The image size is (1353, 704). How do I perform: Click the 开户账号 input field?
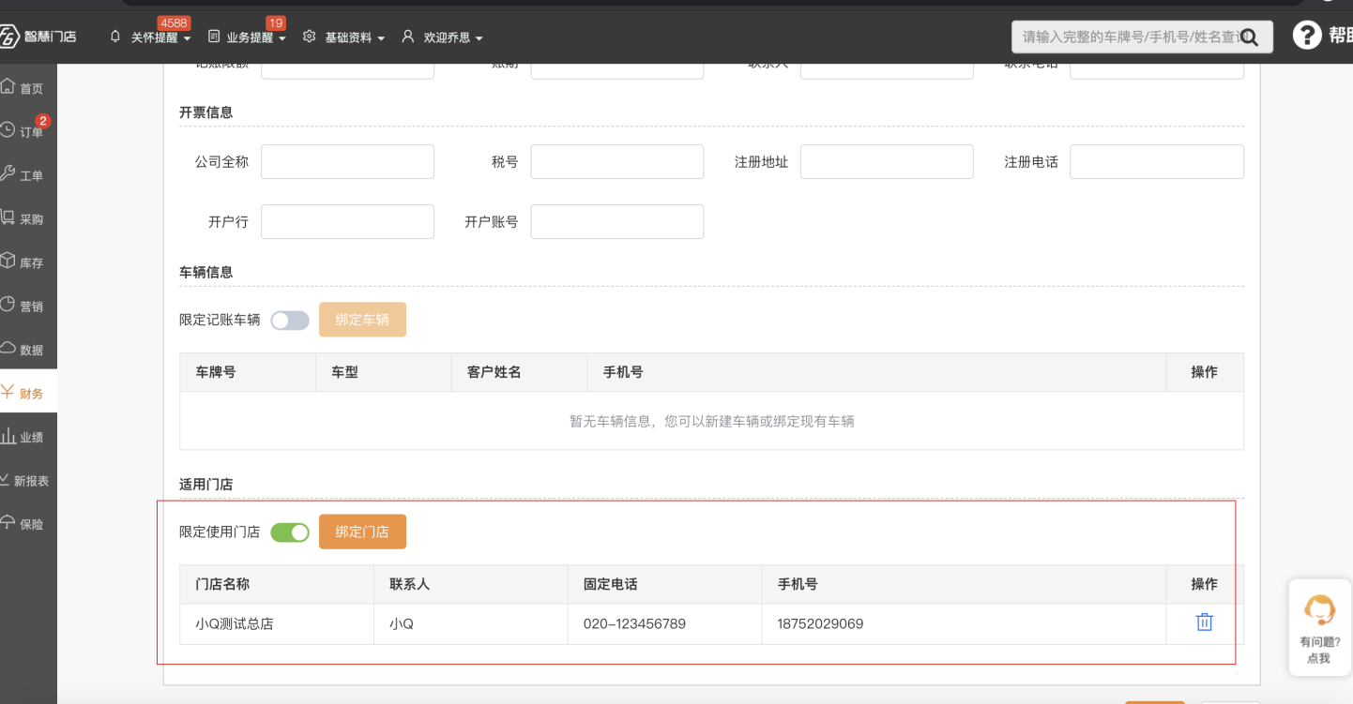click(x=617, y=221)
